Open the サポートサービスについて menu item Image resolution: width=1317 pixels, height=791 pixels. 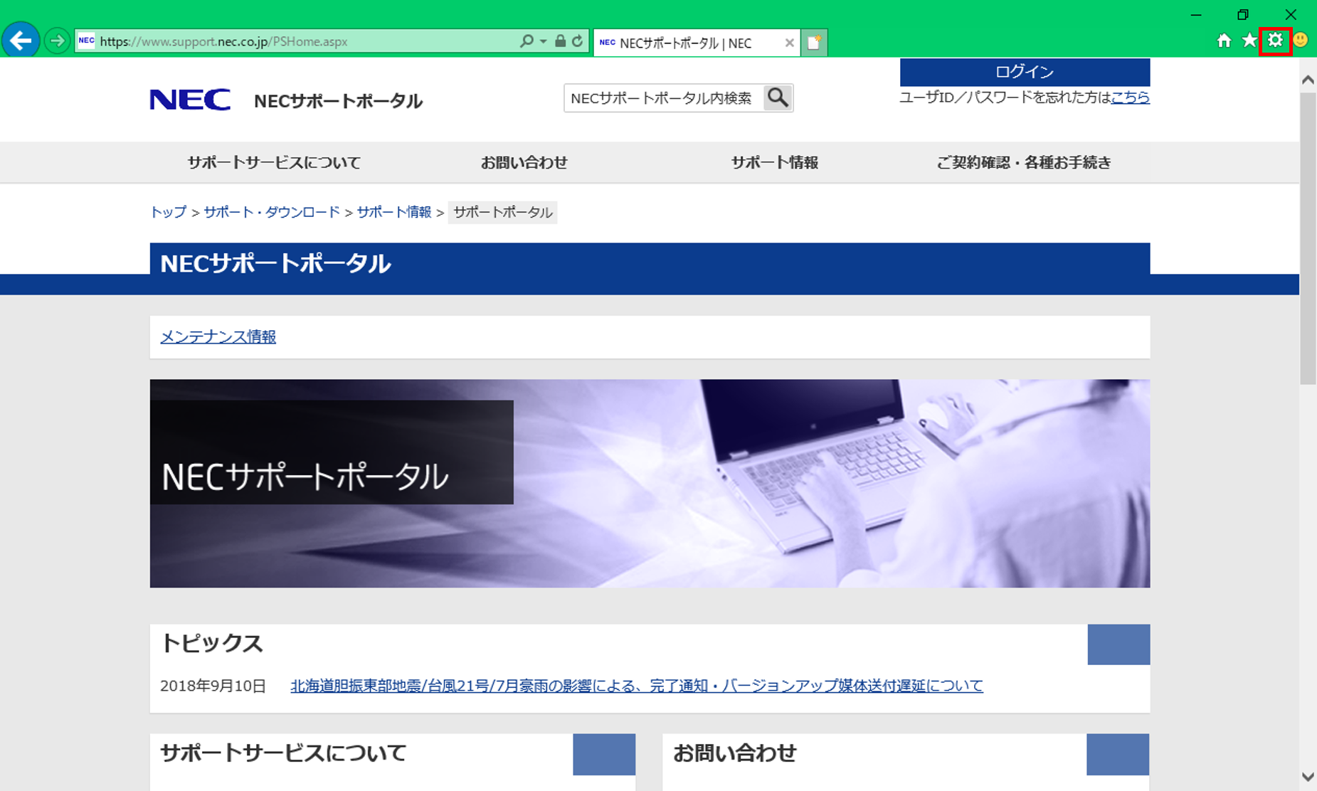(274, 162)
